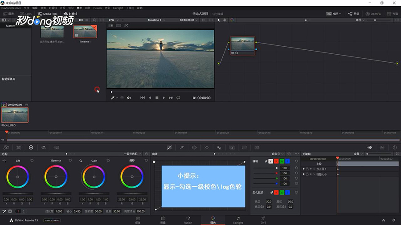The width and height of the screenshot is (401, 225).
Task: Switch media pool to thumbnail grid view
Action: pyautogui.click(x=81, y=20)
